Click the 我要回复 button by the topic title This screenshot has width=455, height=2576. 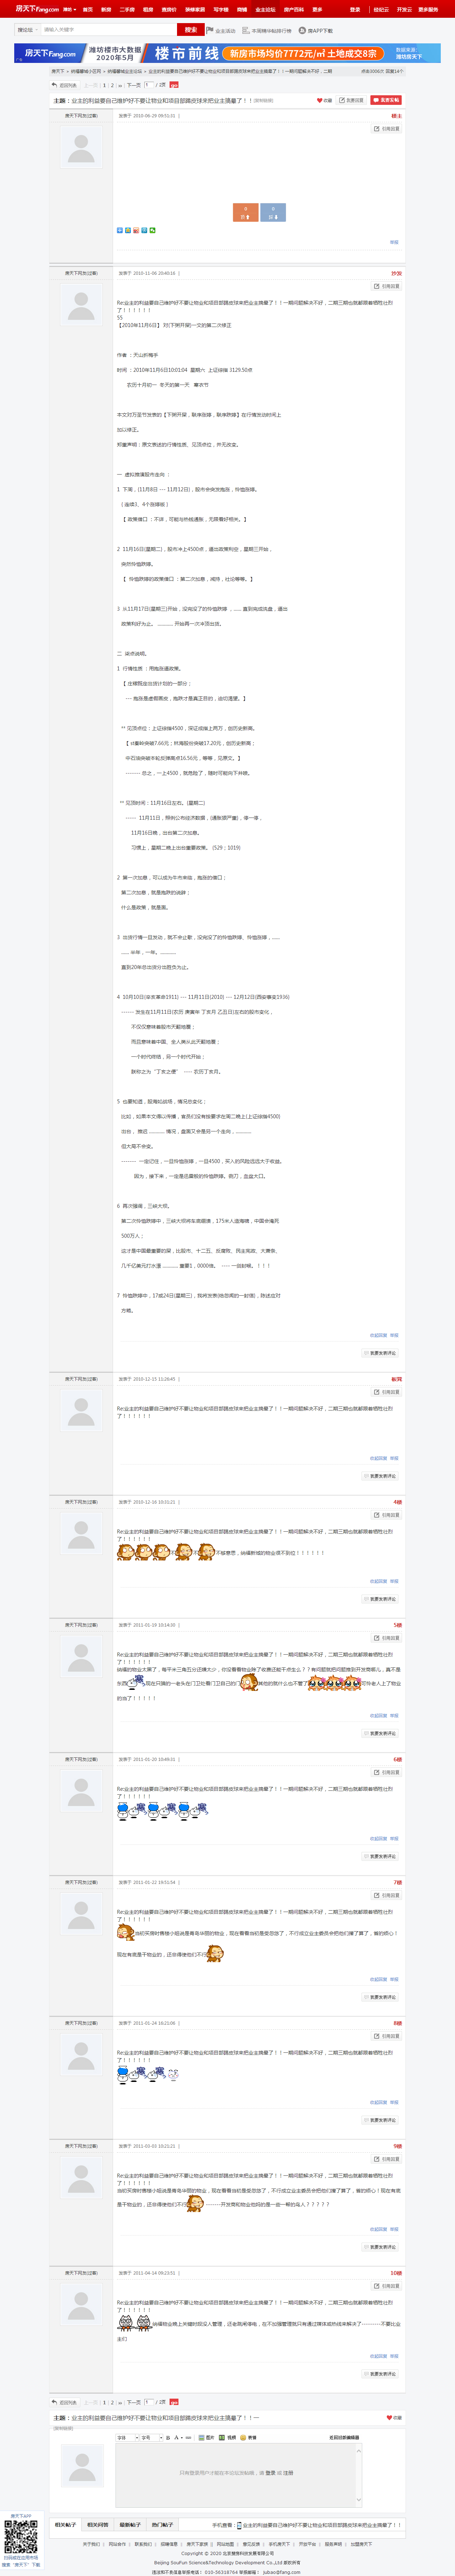point(351,100)
